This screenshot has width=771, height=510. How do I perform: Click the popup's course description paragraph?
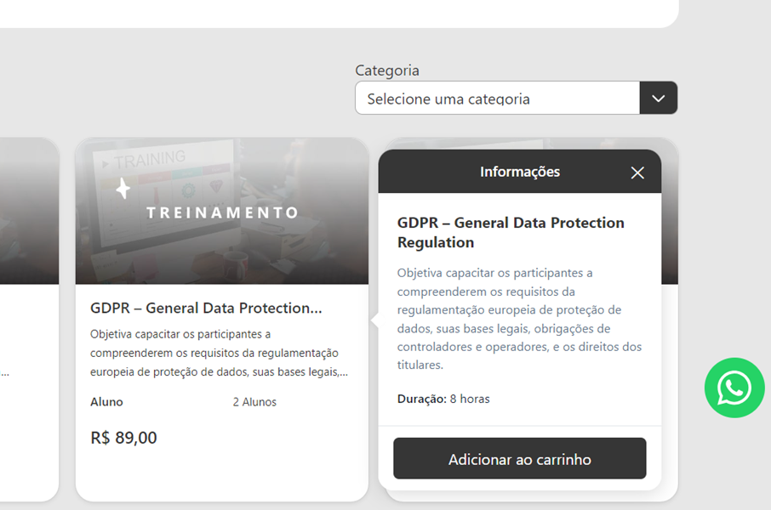[x=519, y=319]
